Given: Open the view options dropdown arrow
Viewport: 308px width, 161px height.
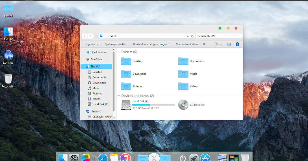Looking at the screenshot, I should pyautogui.click(x=222, y=44).
